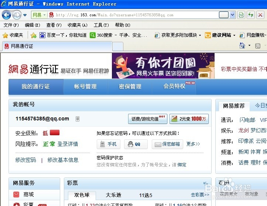Click the refresh page icon
Viewport: 267px width, 206px height.
coord(251,15)
